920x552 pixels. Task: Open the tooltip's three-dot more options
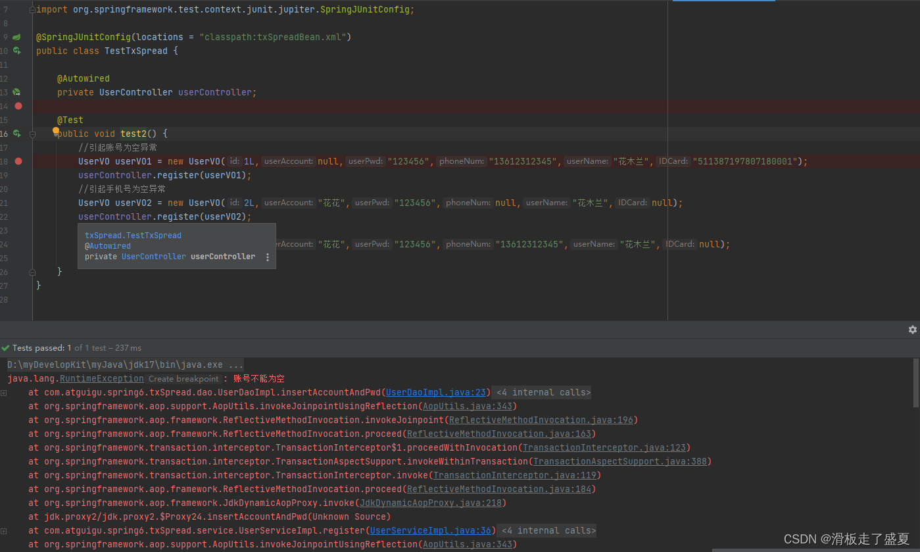[x=267, y=257]
